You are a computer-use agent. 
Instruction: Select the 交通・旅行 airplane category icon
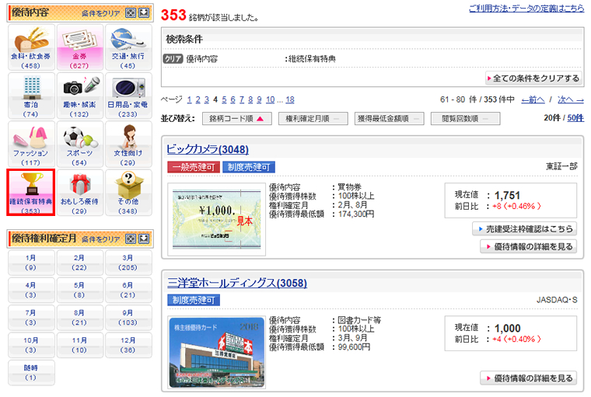(128, 47)
